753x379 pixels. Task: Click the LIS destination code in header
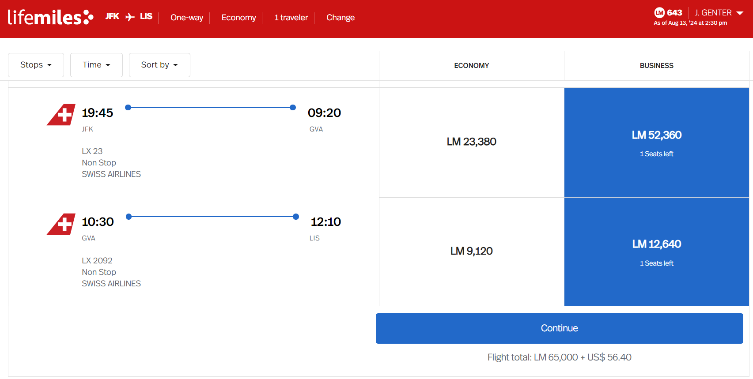146,16
